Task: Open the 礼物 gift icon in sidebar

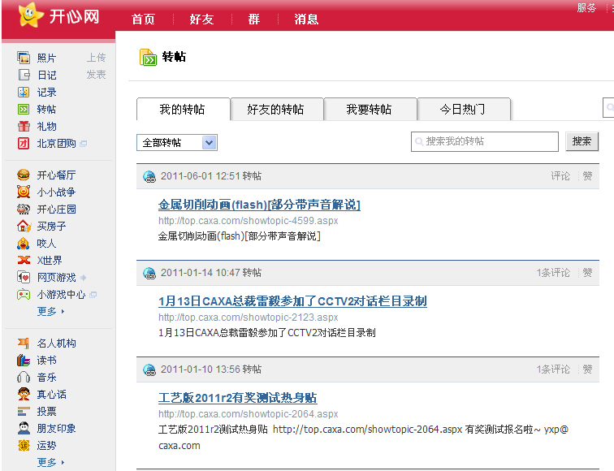Action: (x=24, y=126)
